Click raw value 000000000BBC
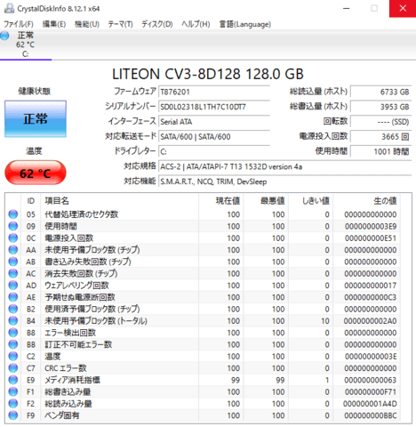The height and width of the screenshot is (427, 416). (371, 415)
